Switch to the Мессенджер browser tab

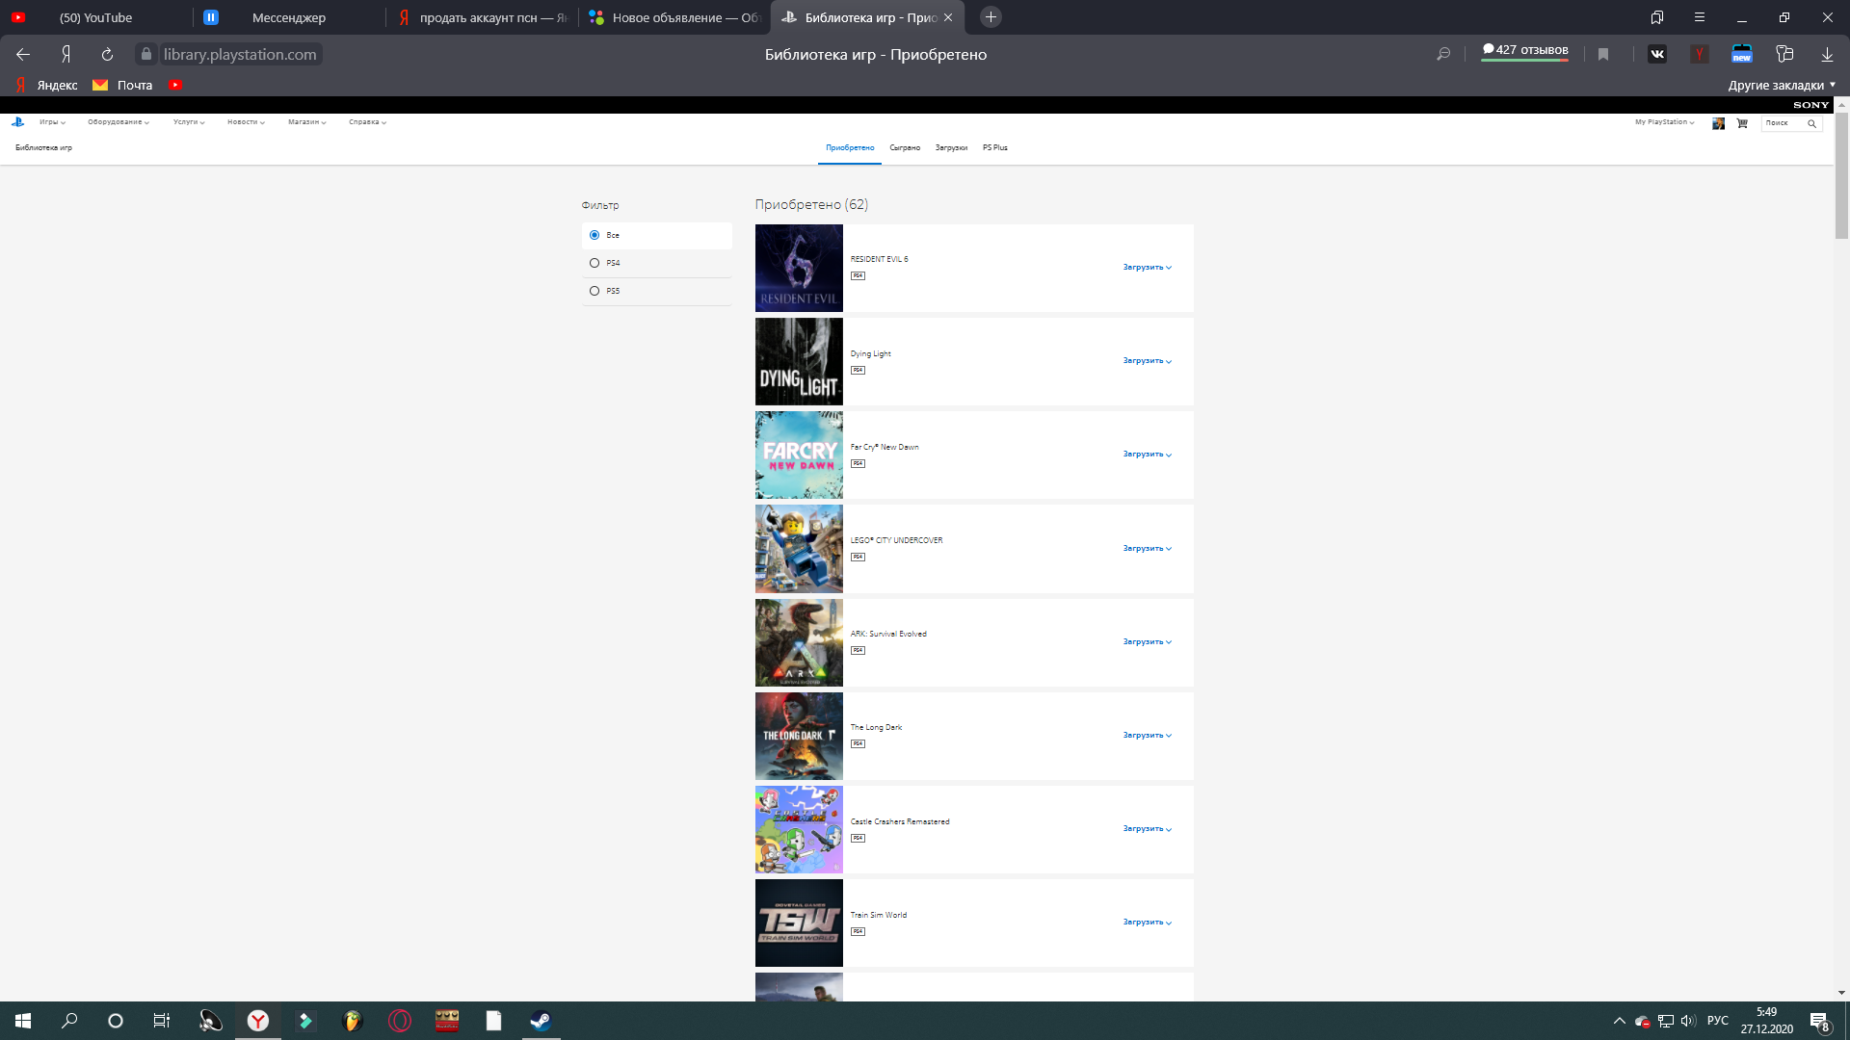(289, 17)
